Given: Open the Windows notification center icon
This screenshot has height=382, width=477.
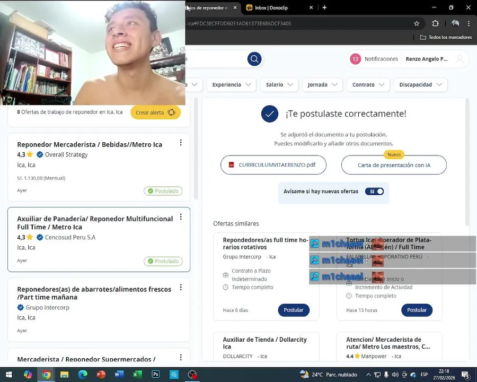Looking at the screenshot, I should coord(465,375).
